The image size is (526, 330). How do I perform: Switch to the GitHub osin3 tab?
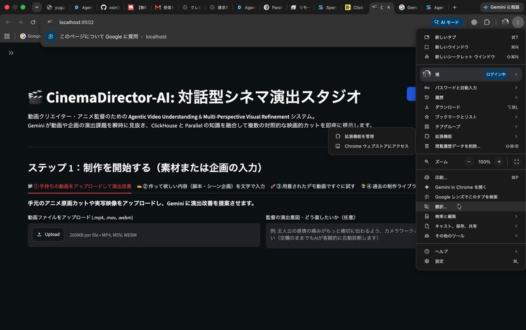(110, 7)
